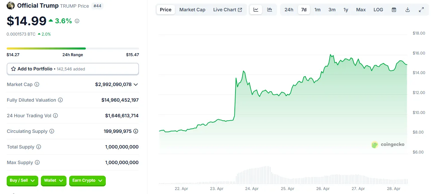Image resolution: width=436 pixels, height=194 pixels.
Task: Click the 24h Range progress bar
Action: [73, 48]
